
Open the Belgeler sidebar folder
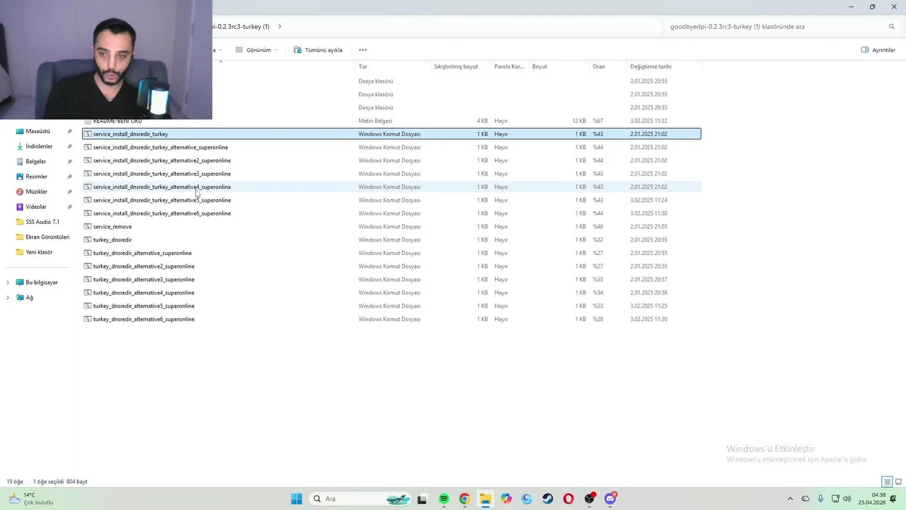tap(35, 161)
